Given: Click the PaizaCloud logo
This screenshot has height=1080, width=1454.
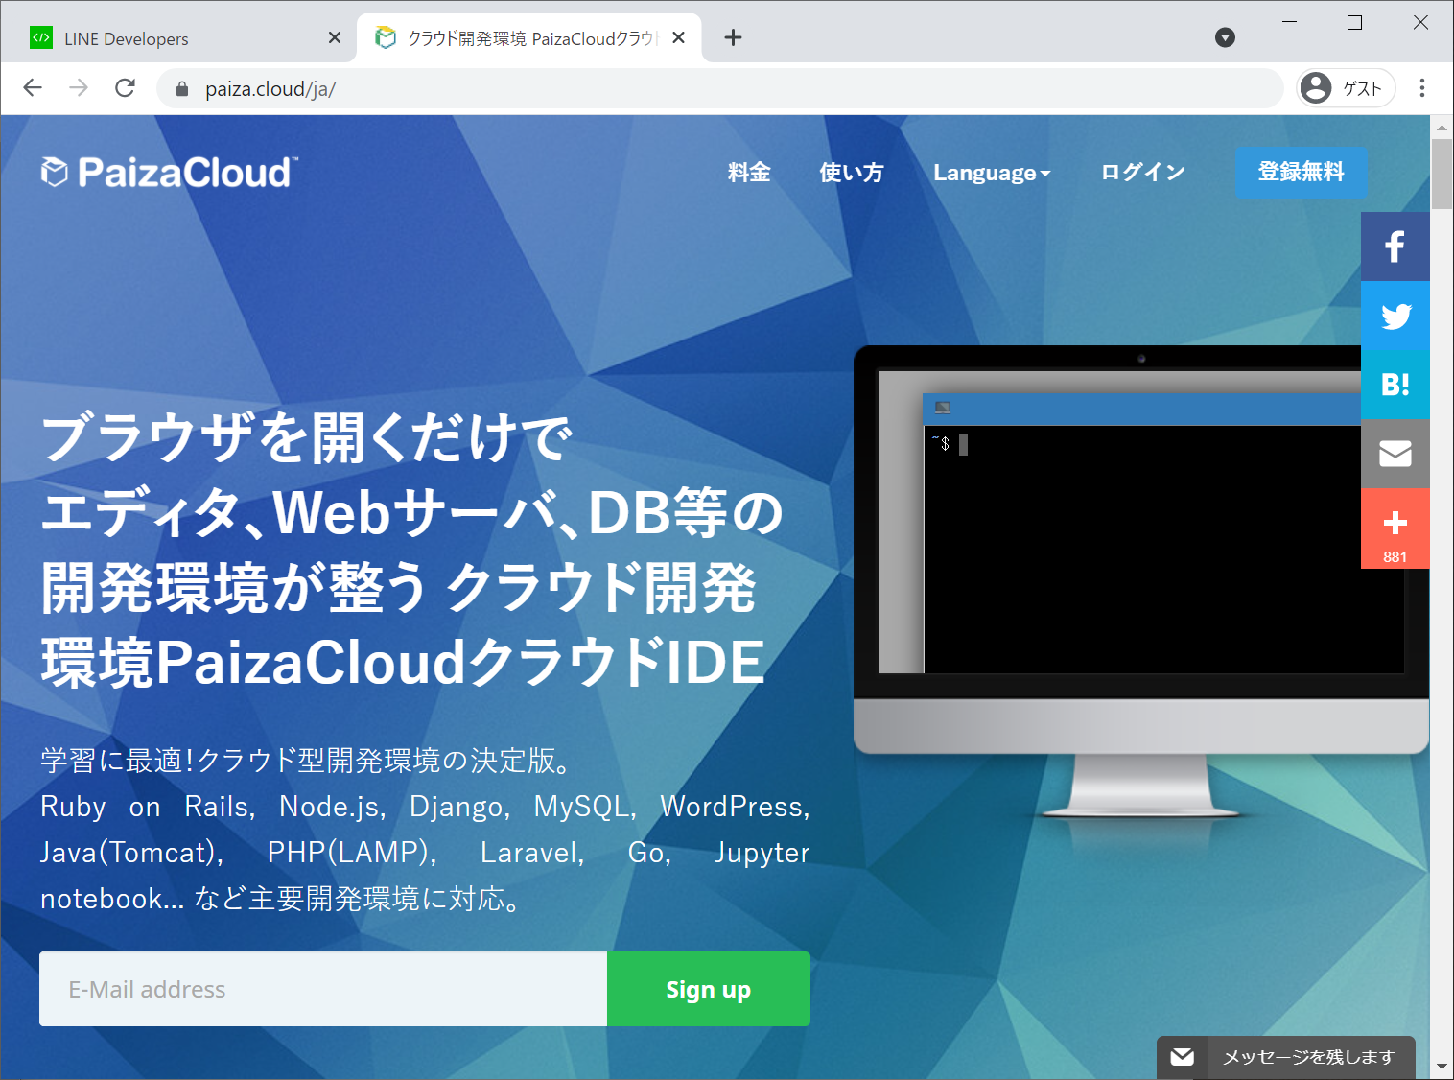Looking at the screenshot, I should tap(169, 173).
